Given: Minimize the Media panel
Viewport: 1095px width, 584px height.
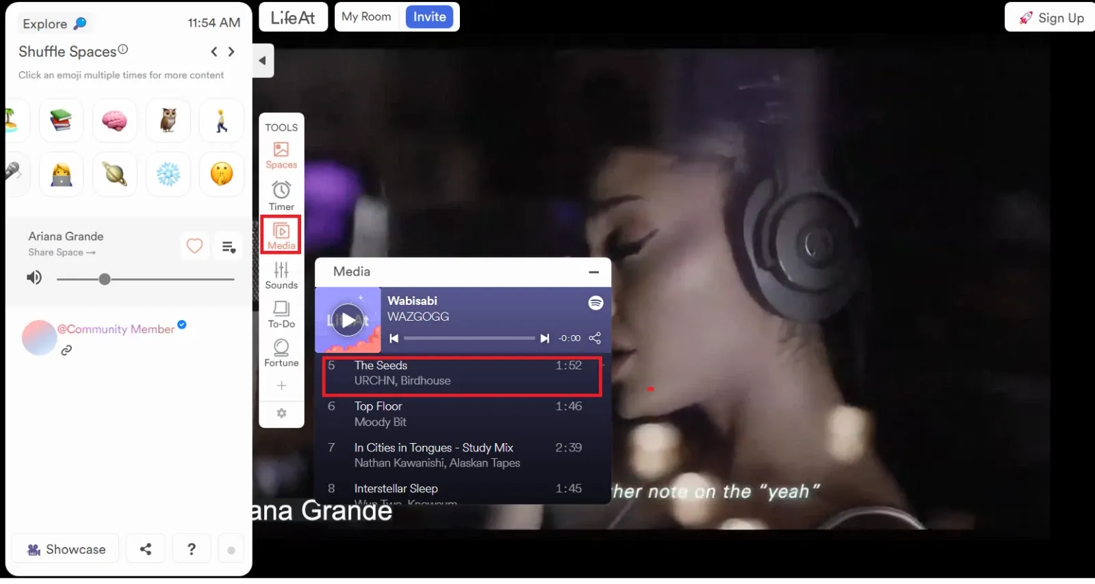Looking at the screenshot, I should pos(594,272).
